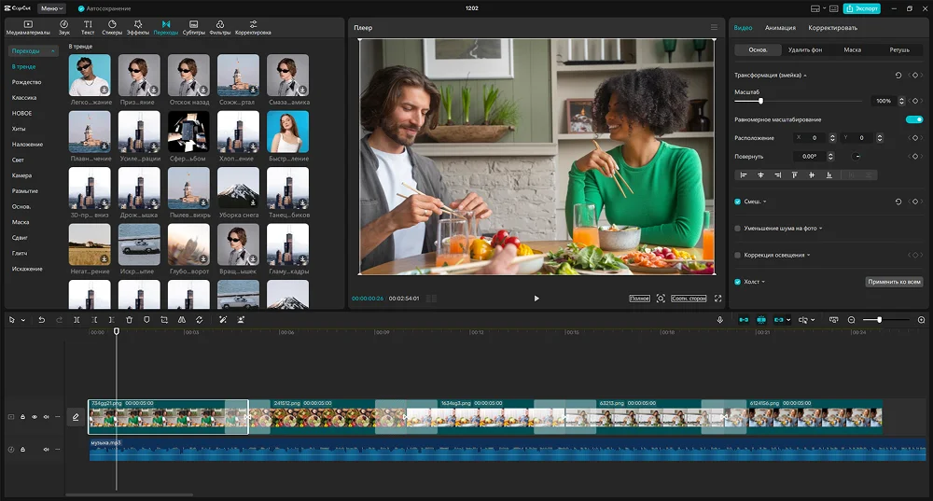Expand the selection tool dropdown arrow
Image resolution: width=933 pixels, height=501 pixels.
tap(23, 320)
